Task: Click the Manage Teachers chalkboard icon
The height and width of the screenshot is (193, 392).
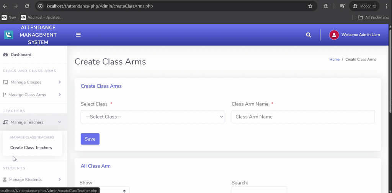Action: click(x=5, y=122)
